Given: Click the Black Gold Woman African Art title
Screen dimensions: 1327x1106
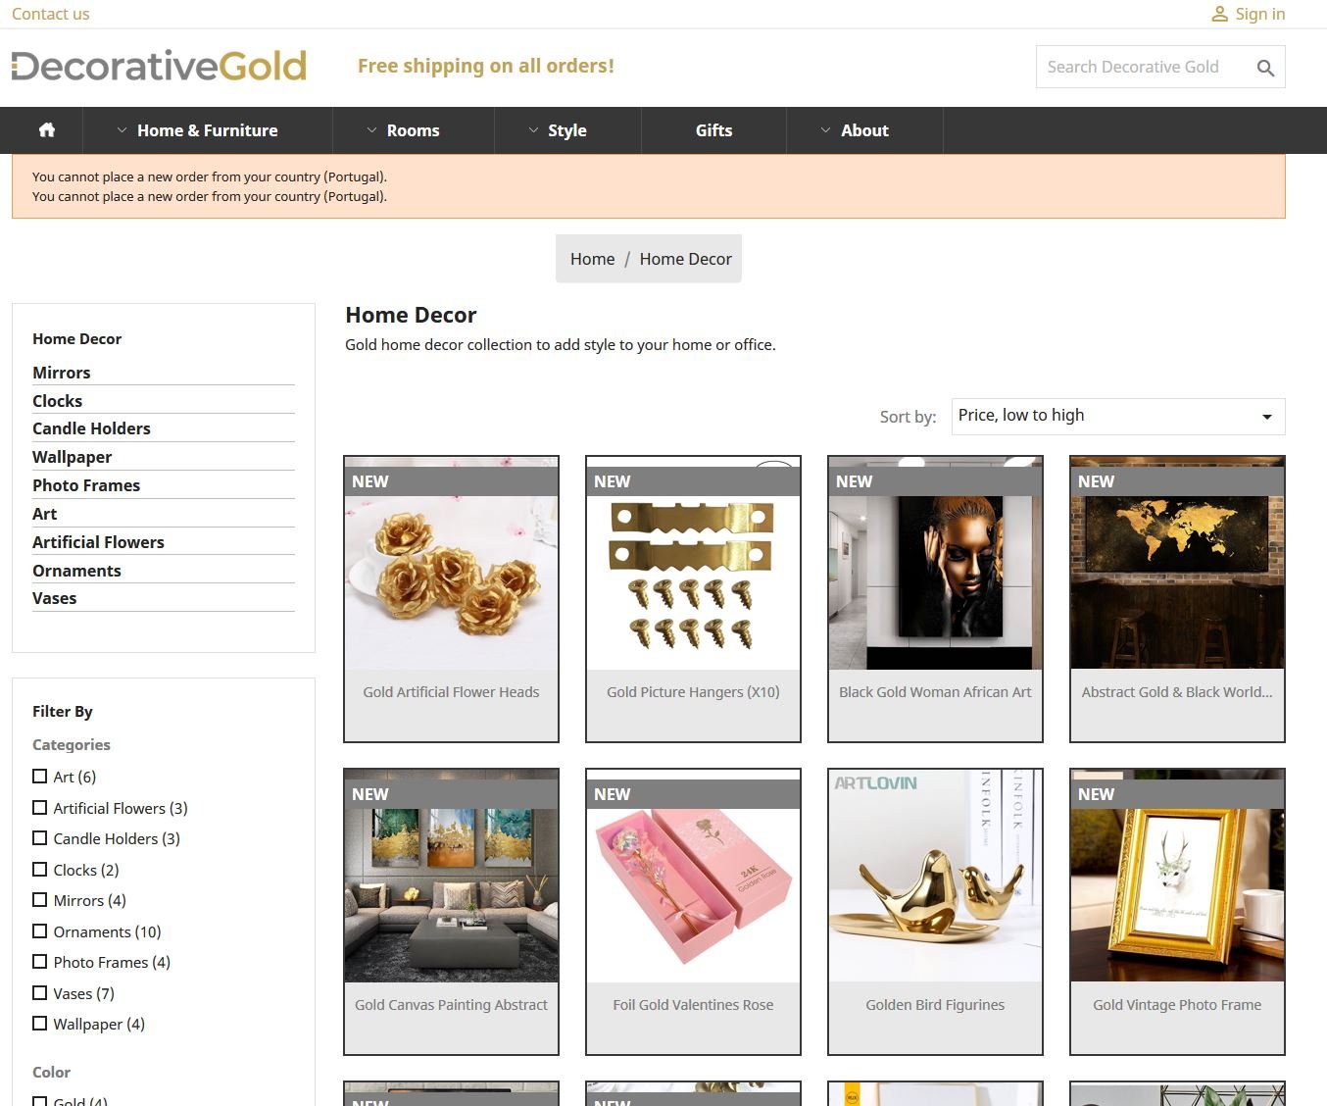Looking at the screenshot, I should point(935,692).
